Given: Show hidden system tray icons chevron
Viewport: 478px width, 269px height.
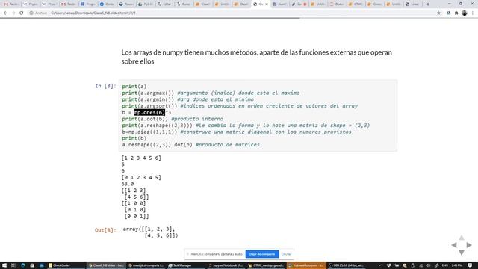Looking at the screenshot, I should [381, 265].
